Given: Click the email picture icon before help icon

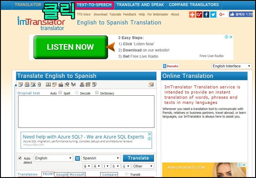Looking at the screenshot, I should point(88,85).
